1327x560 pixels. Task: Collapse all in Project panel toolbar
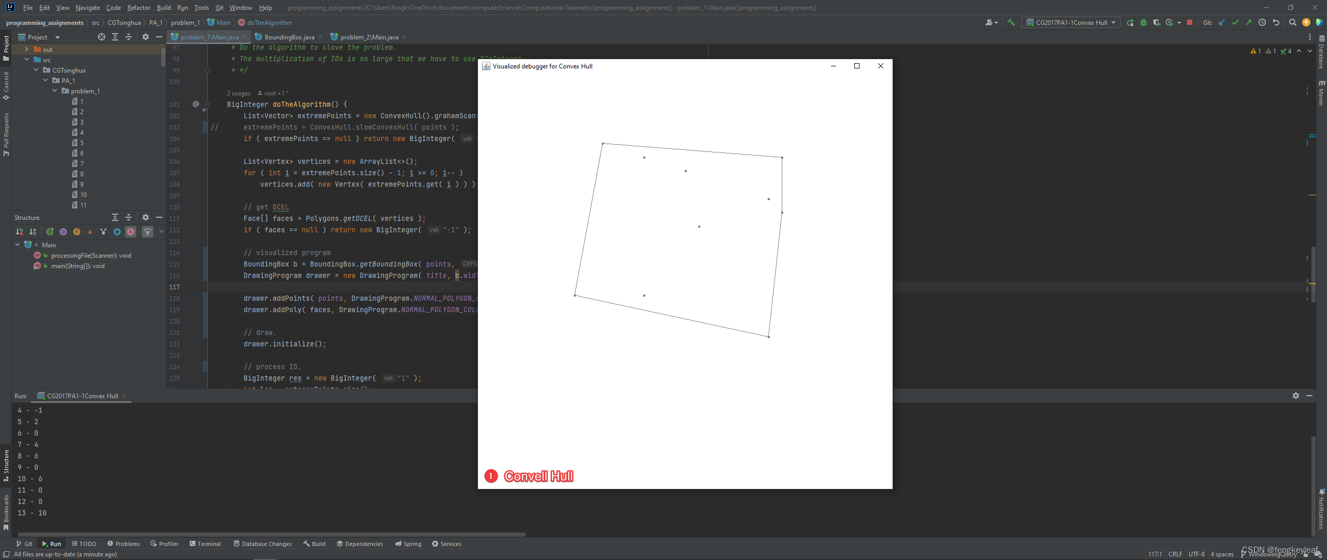tap(129, 37)
